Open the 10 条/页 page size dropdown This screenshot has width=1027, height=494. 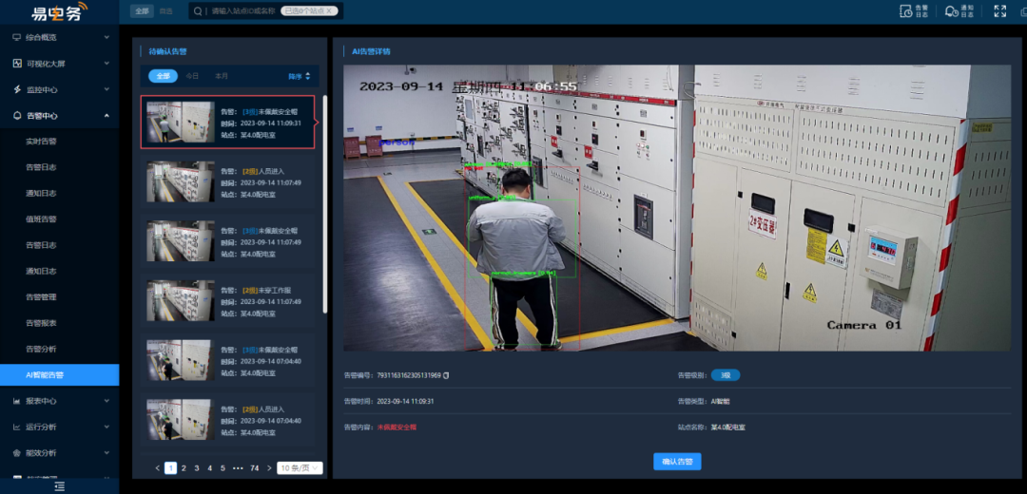300,468
